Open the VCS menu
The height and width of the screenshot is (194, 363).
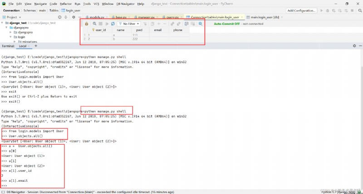(96, 4)
